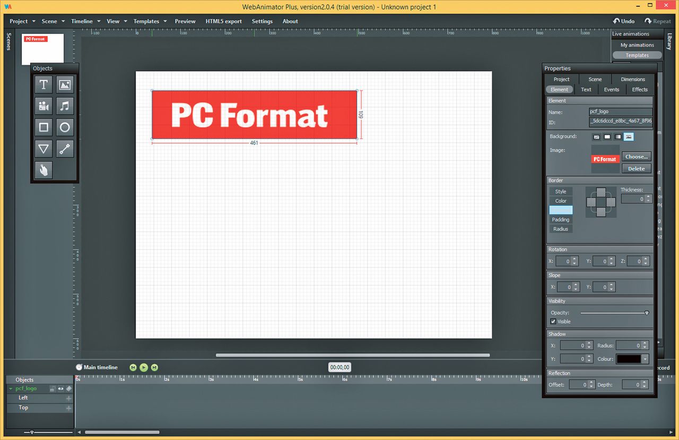This screenshot has height=440, width=679.
Task: Click the Delete image button
Action: (637, 169)
